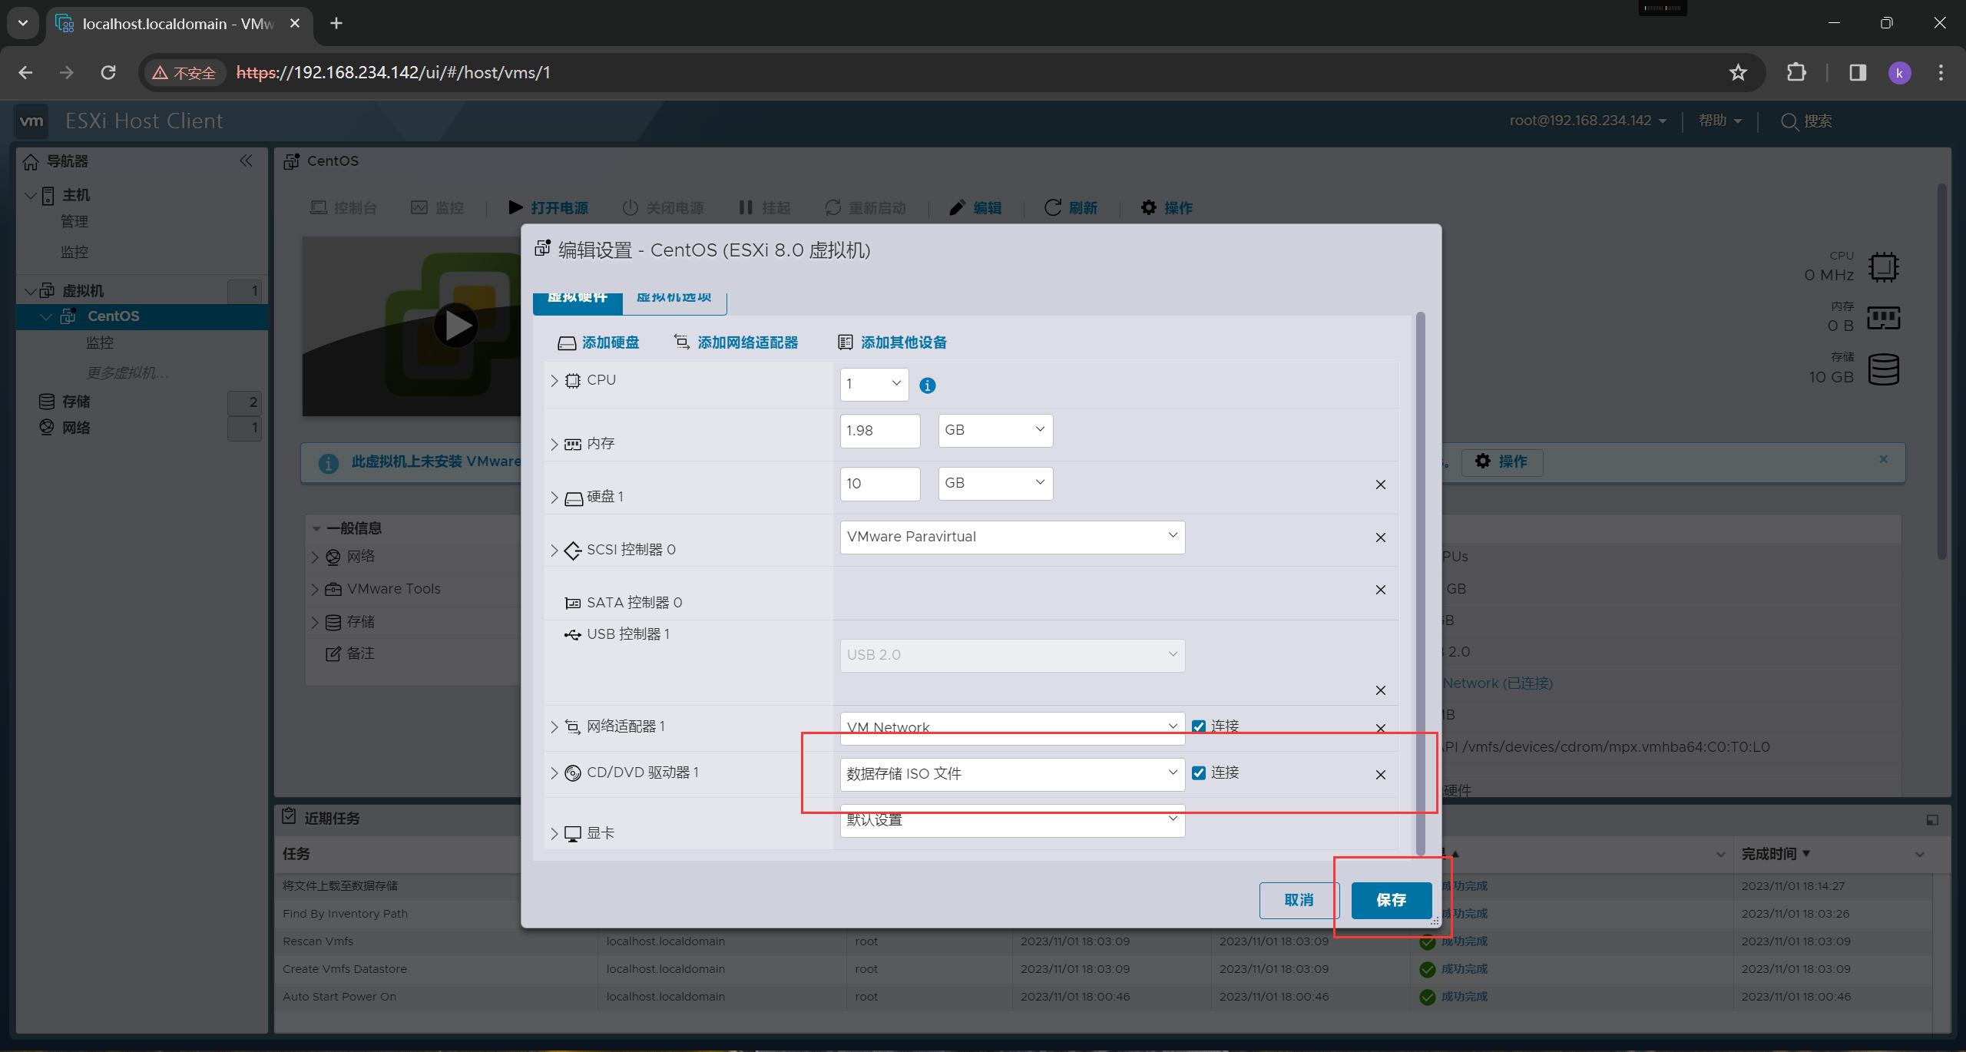Open the VMware Paravirtual SCSI dropdown
The height and width of the screenshot is (1052, 1966).
point(1012,537)
